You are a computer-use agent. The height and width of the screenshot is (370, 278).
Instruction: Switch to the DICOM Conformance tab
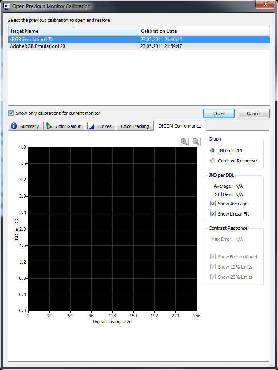180,126
